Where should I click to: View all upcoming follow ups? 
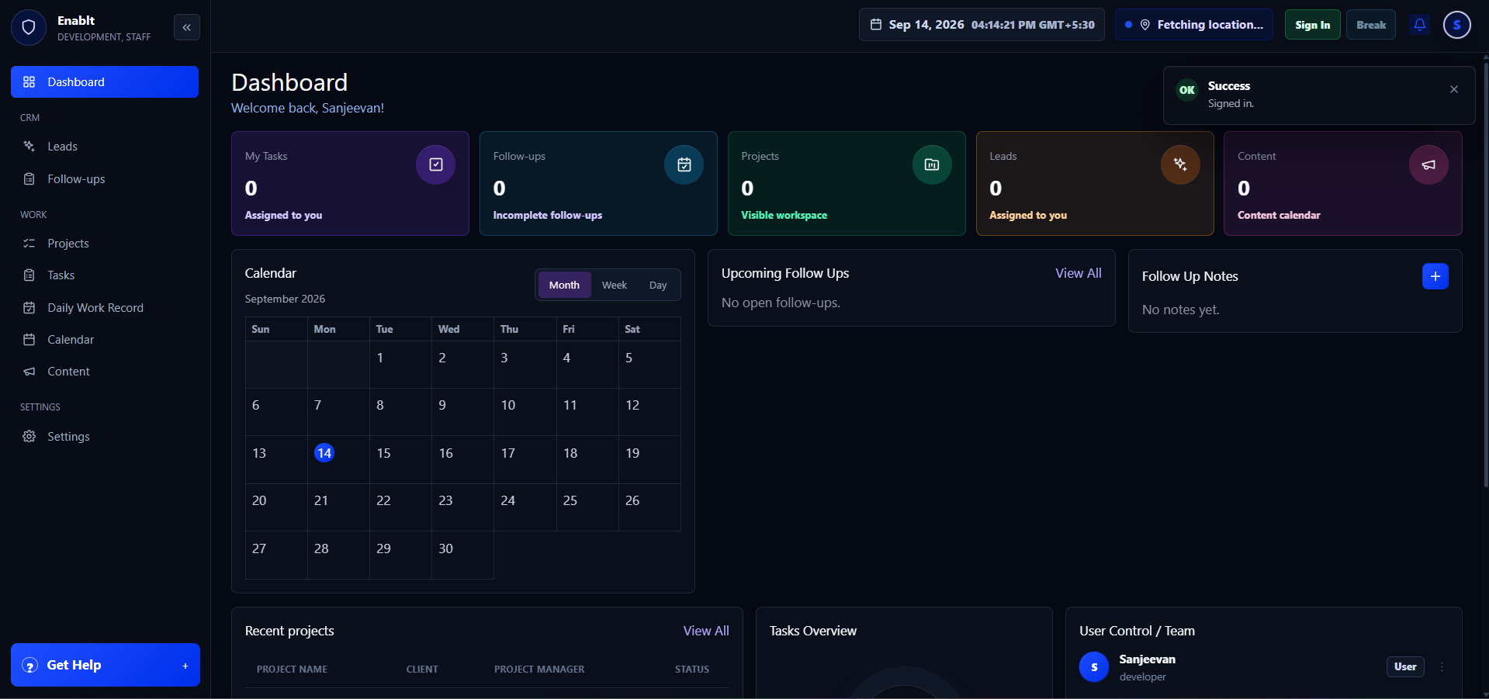pos(1078,273)
